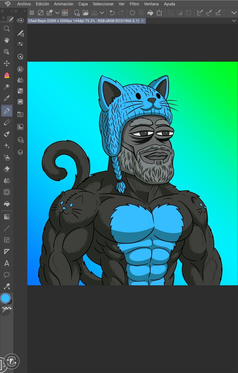Open the Layer Property palette icon
The width and height of the screenshot is (238, 373).
click(20, 127)
